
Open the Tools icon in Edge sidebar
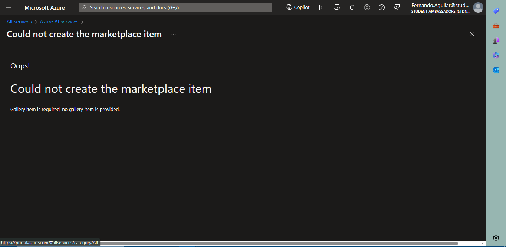pos(496,25)
